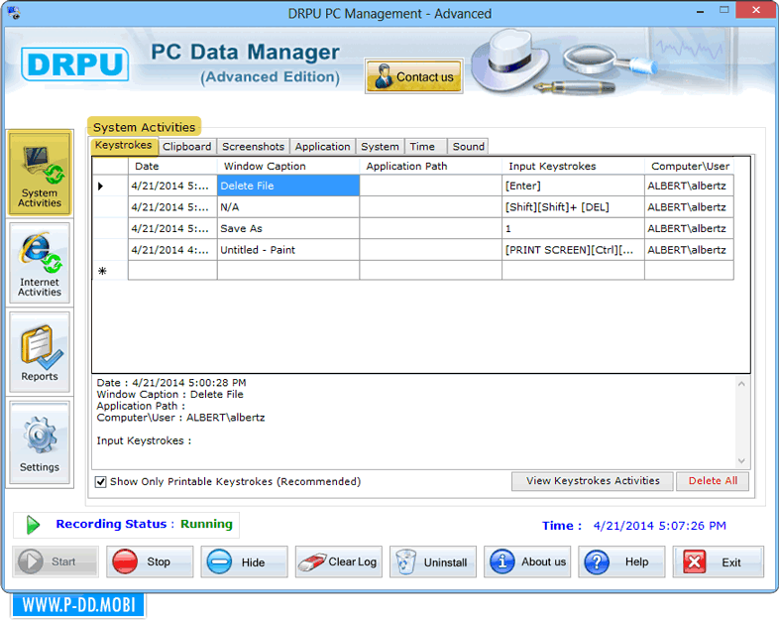Open the Internet Activities sidebar panel
Viewport: 779px width, 621px height.
click(x=40, y=263)
